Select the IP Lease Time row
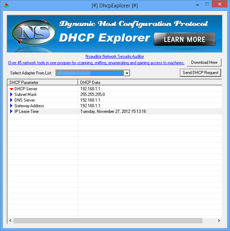The image size is (230, 231). [114, 111]
